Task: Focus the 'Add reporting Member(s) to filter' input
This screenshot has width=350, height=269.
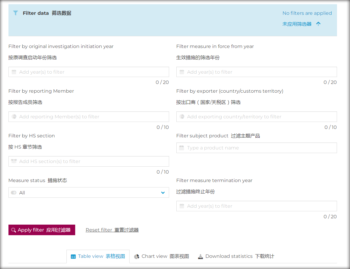Action: click(88, 117)
